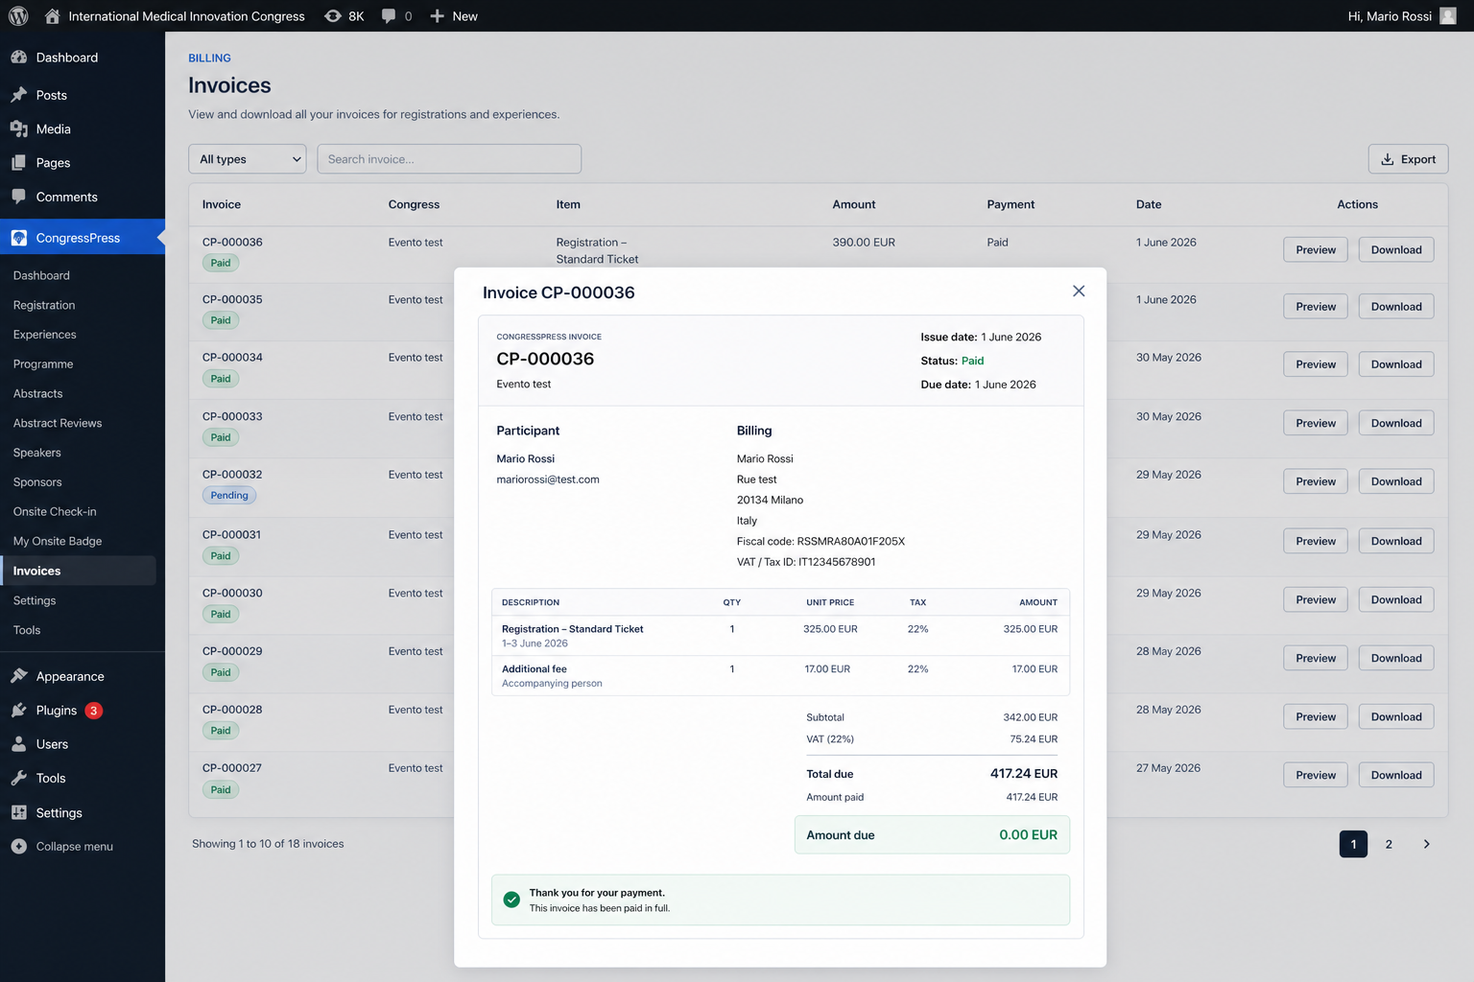Click the Posts pin icon
The height and width of the screenshot is (982, 1474).
click(x=19, y=95)
